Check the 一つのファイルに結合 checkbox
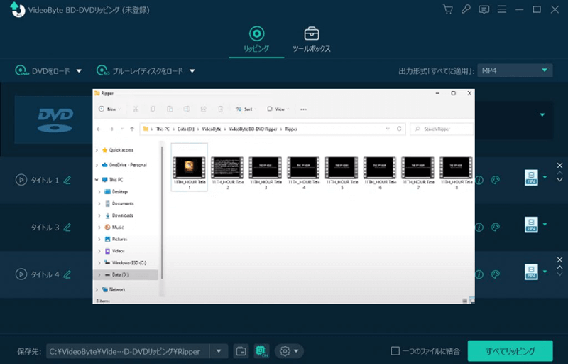 (395, 351)
